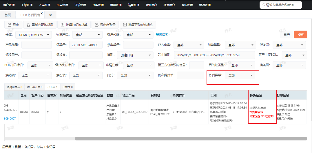Open the 打托 dropdown
This screenshot has height=153, width=312.
point(135,75)
